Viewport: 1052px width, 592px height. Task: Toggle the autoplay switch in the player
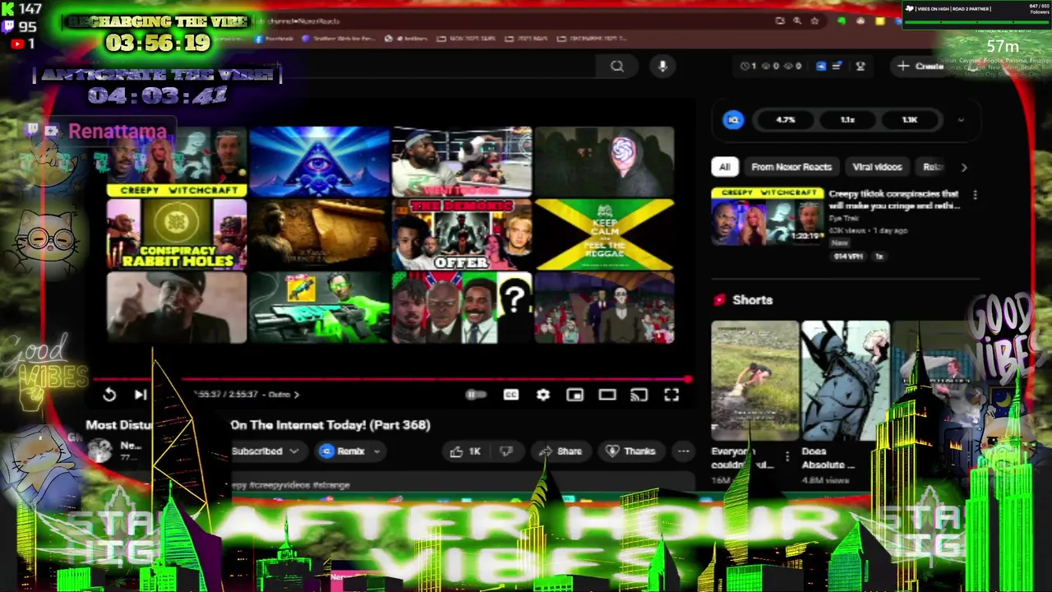(x=475, y=395)
